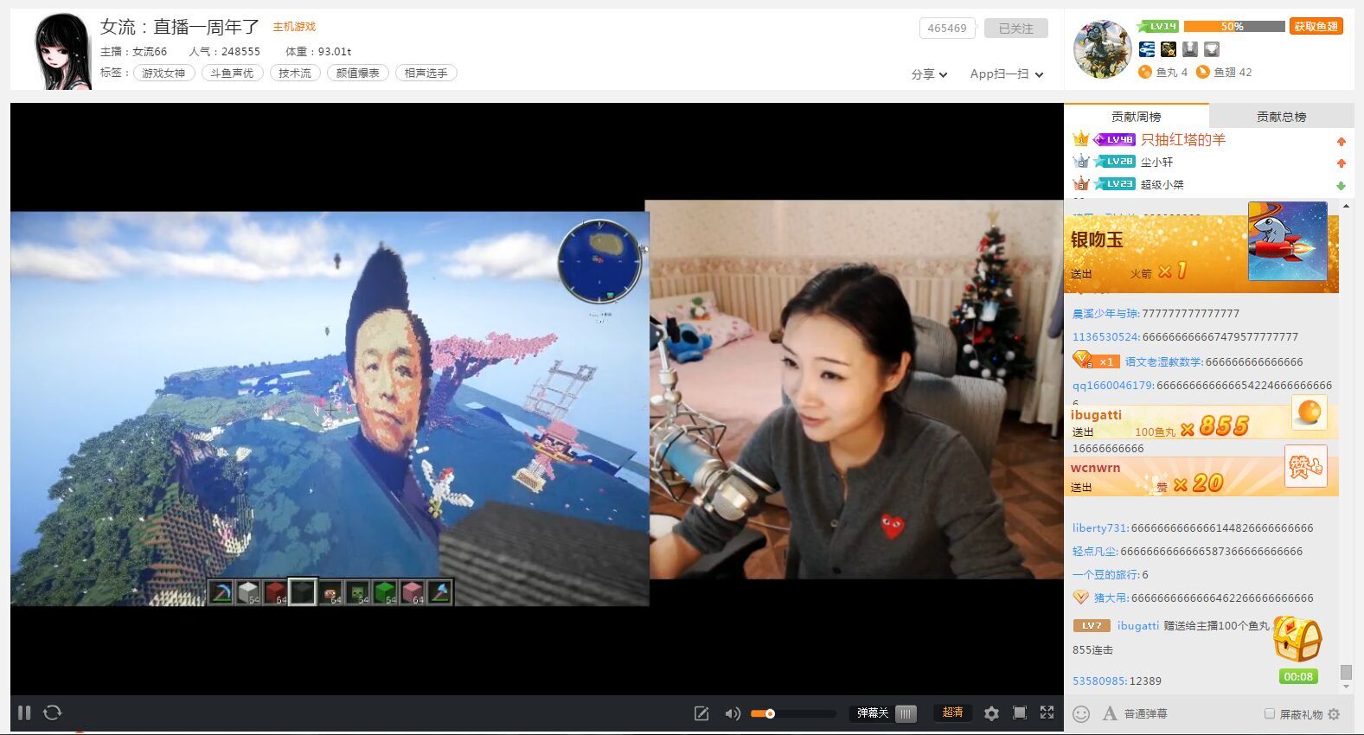Click the streamer's avatar image
The height and width of the screenshot is (735, 1364).
click(63, 51)
